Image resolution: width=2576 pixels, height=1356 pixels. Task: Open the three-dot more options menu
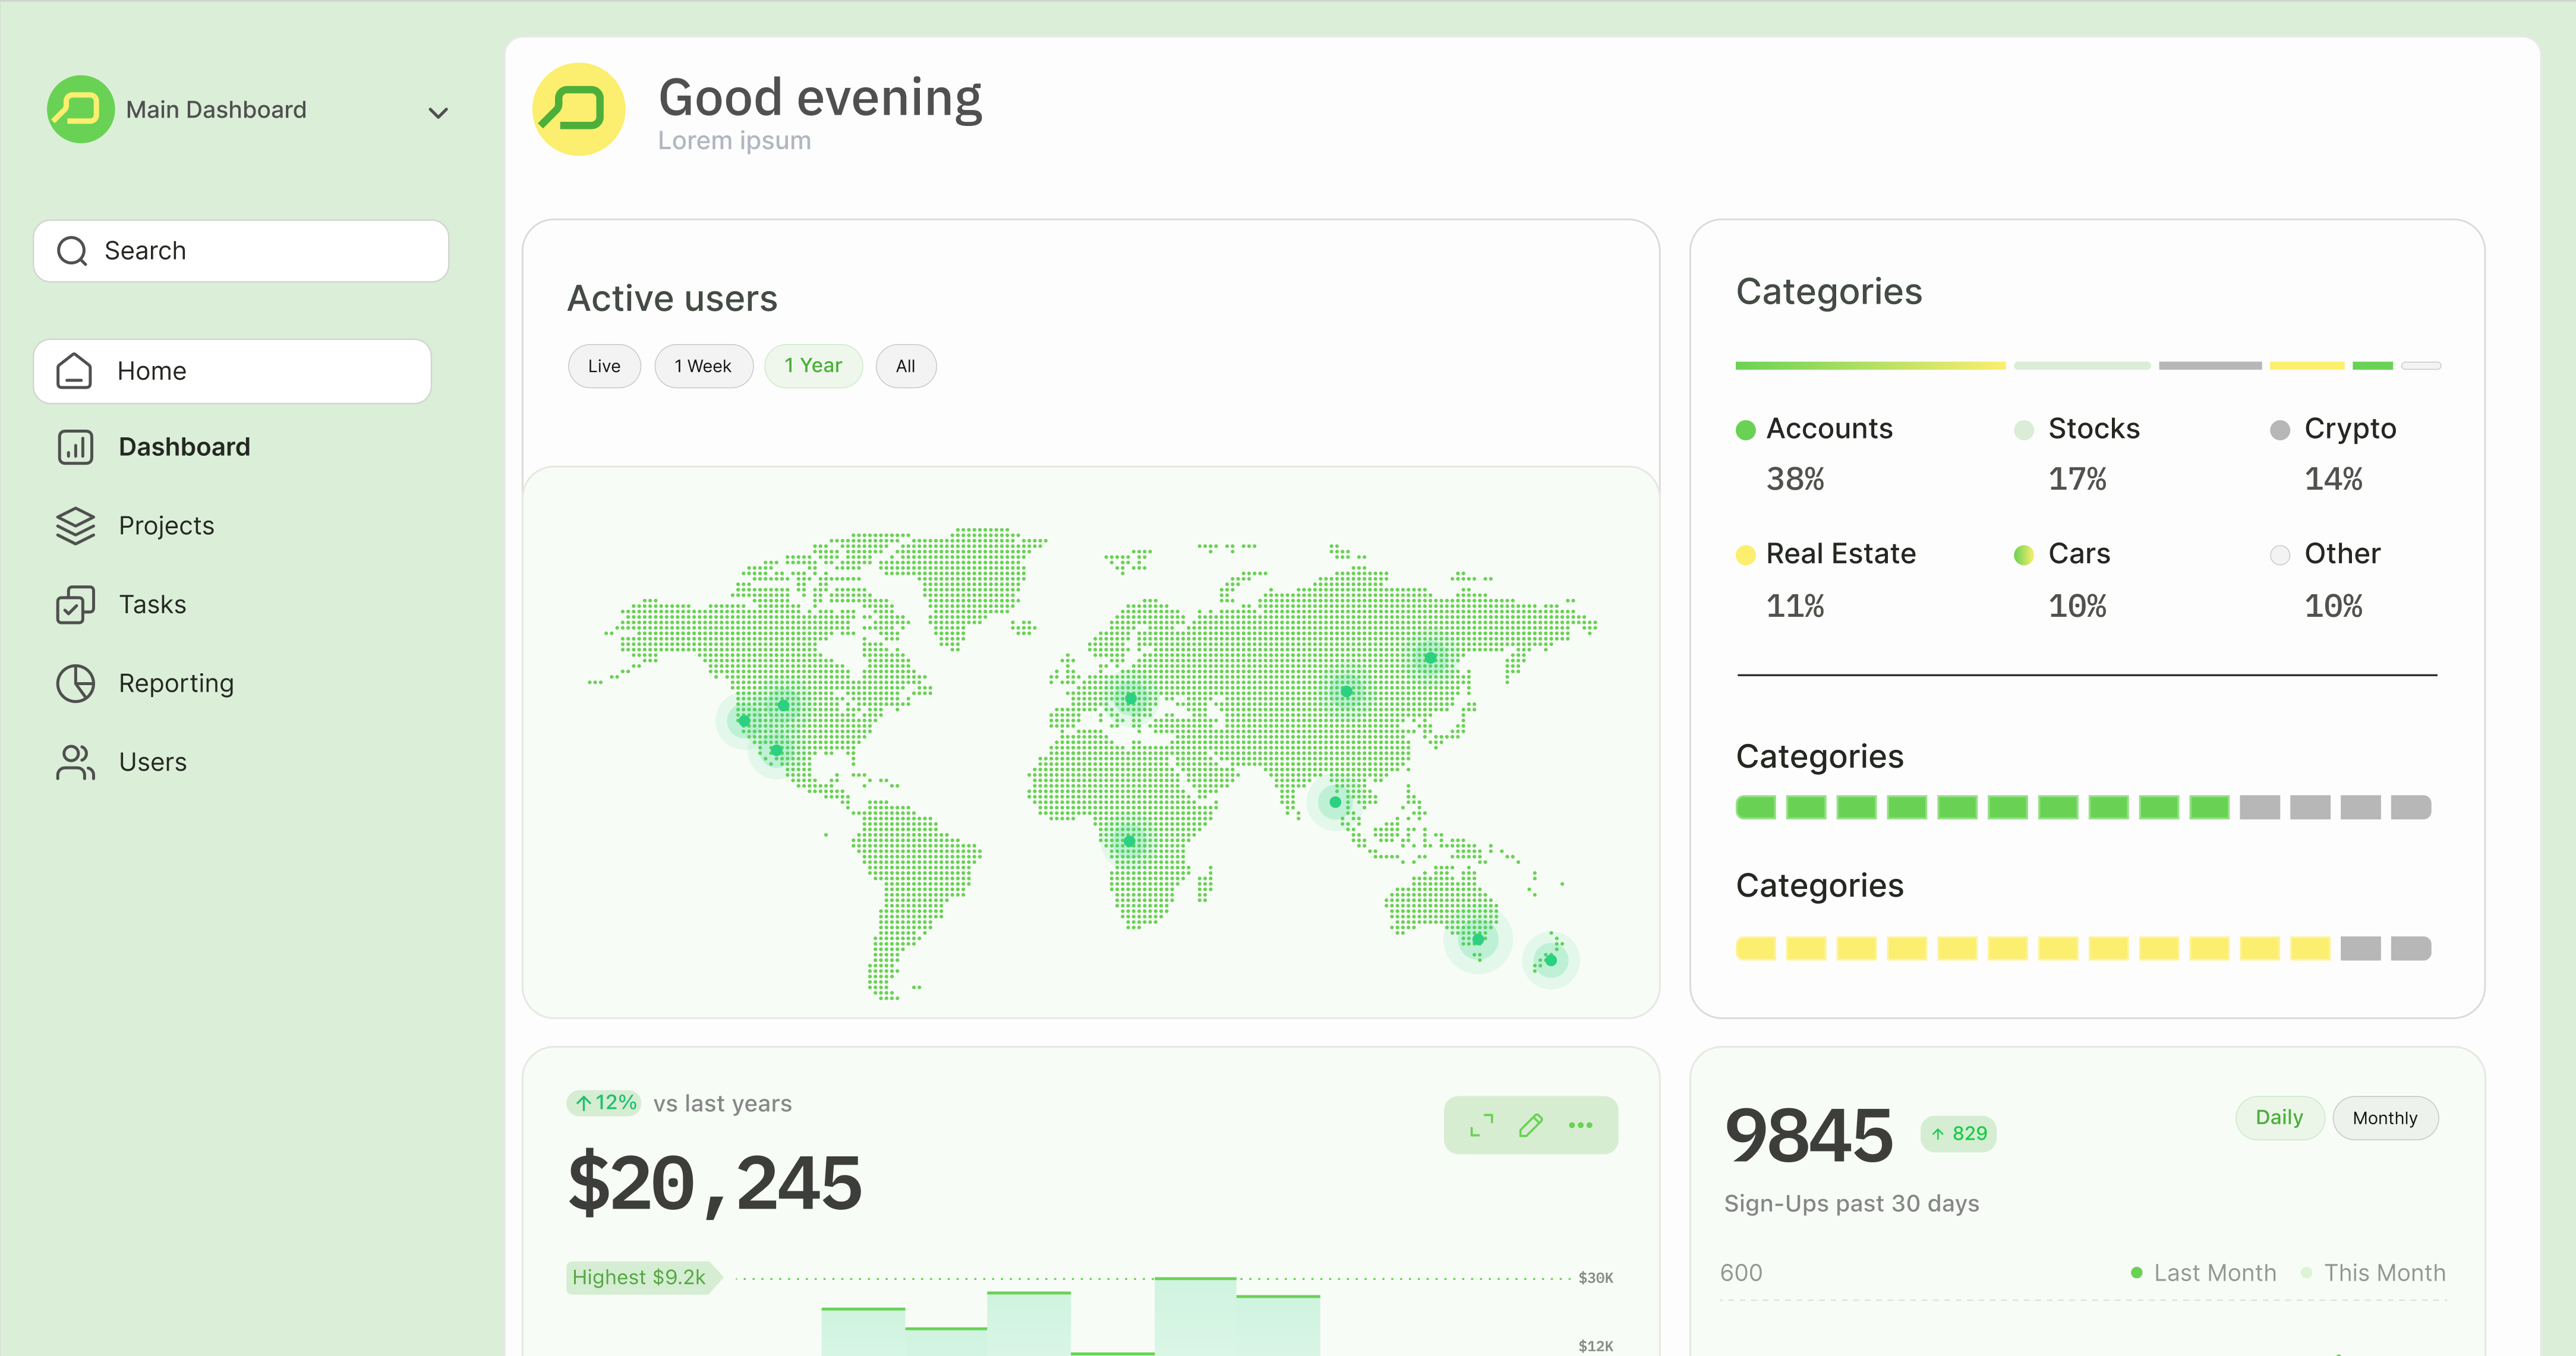pyautogui.click(x=1580, y=1125)
